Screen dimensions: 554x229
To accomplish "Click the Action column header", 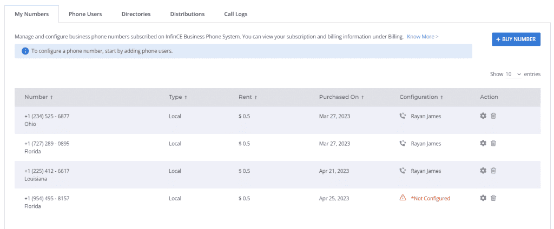I will [489, 97].
